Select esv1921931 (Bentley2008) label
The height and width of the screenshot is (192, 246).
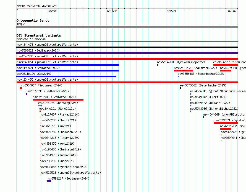(58, 103)
